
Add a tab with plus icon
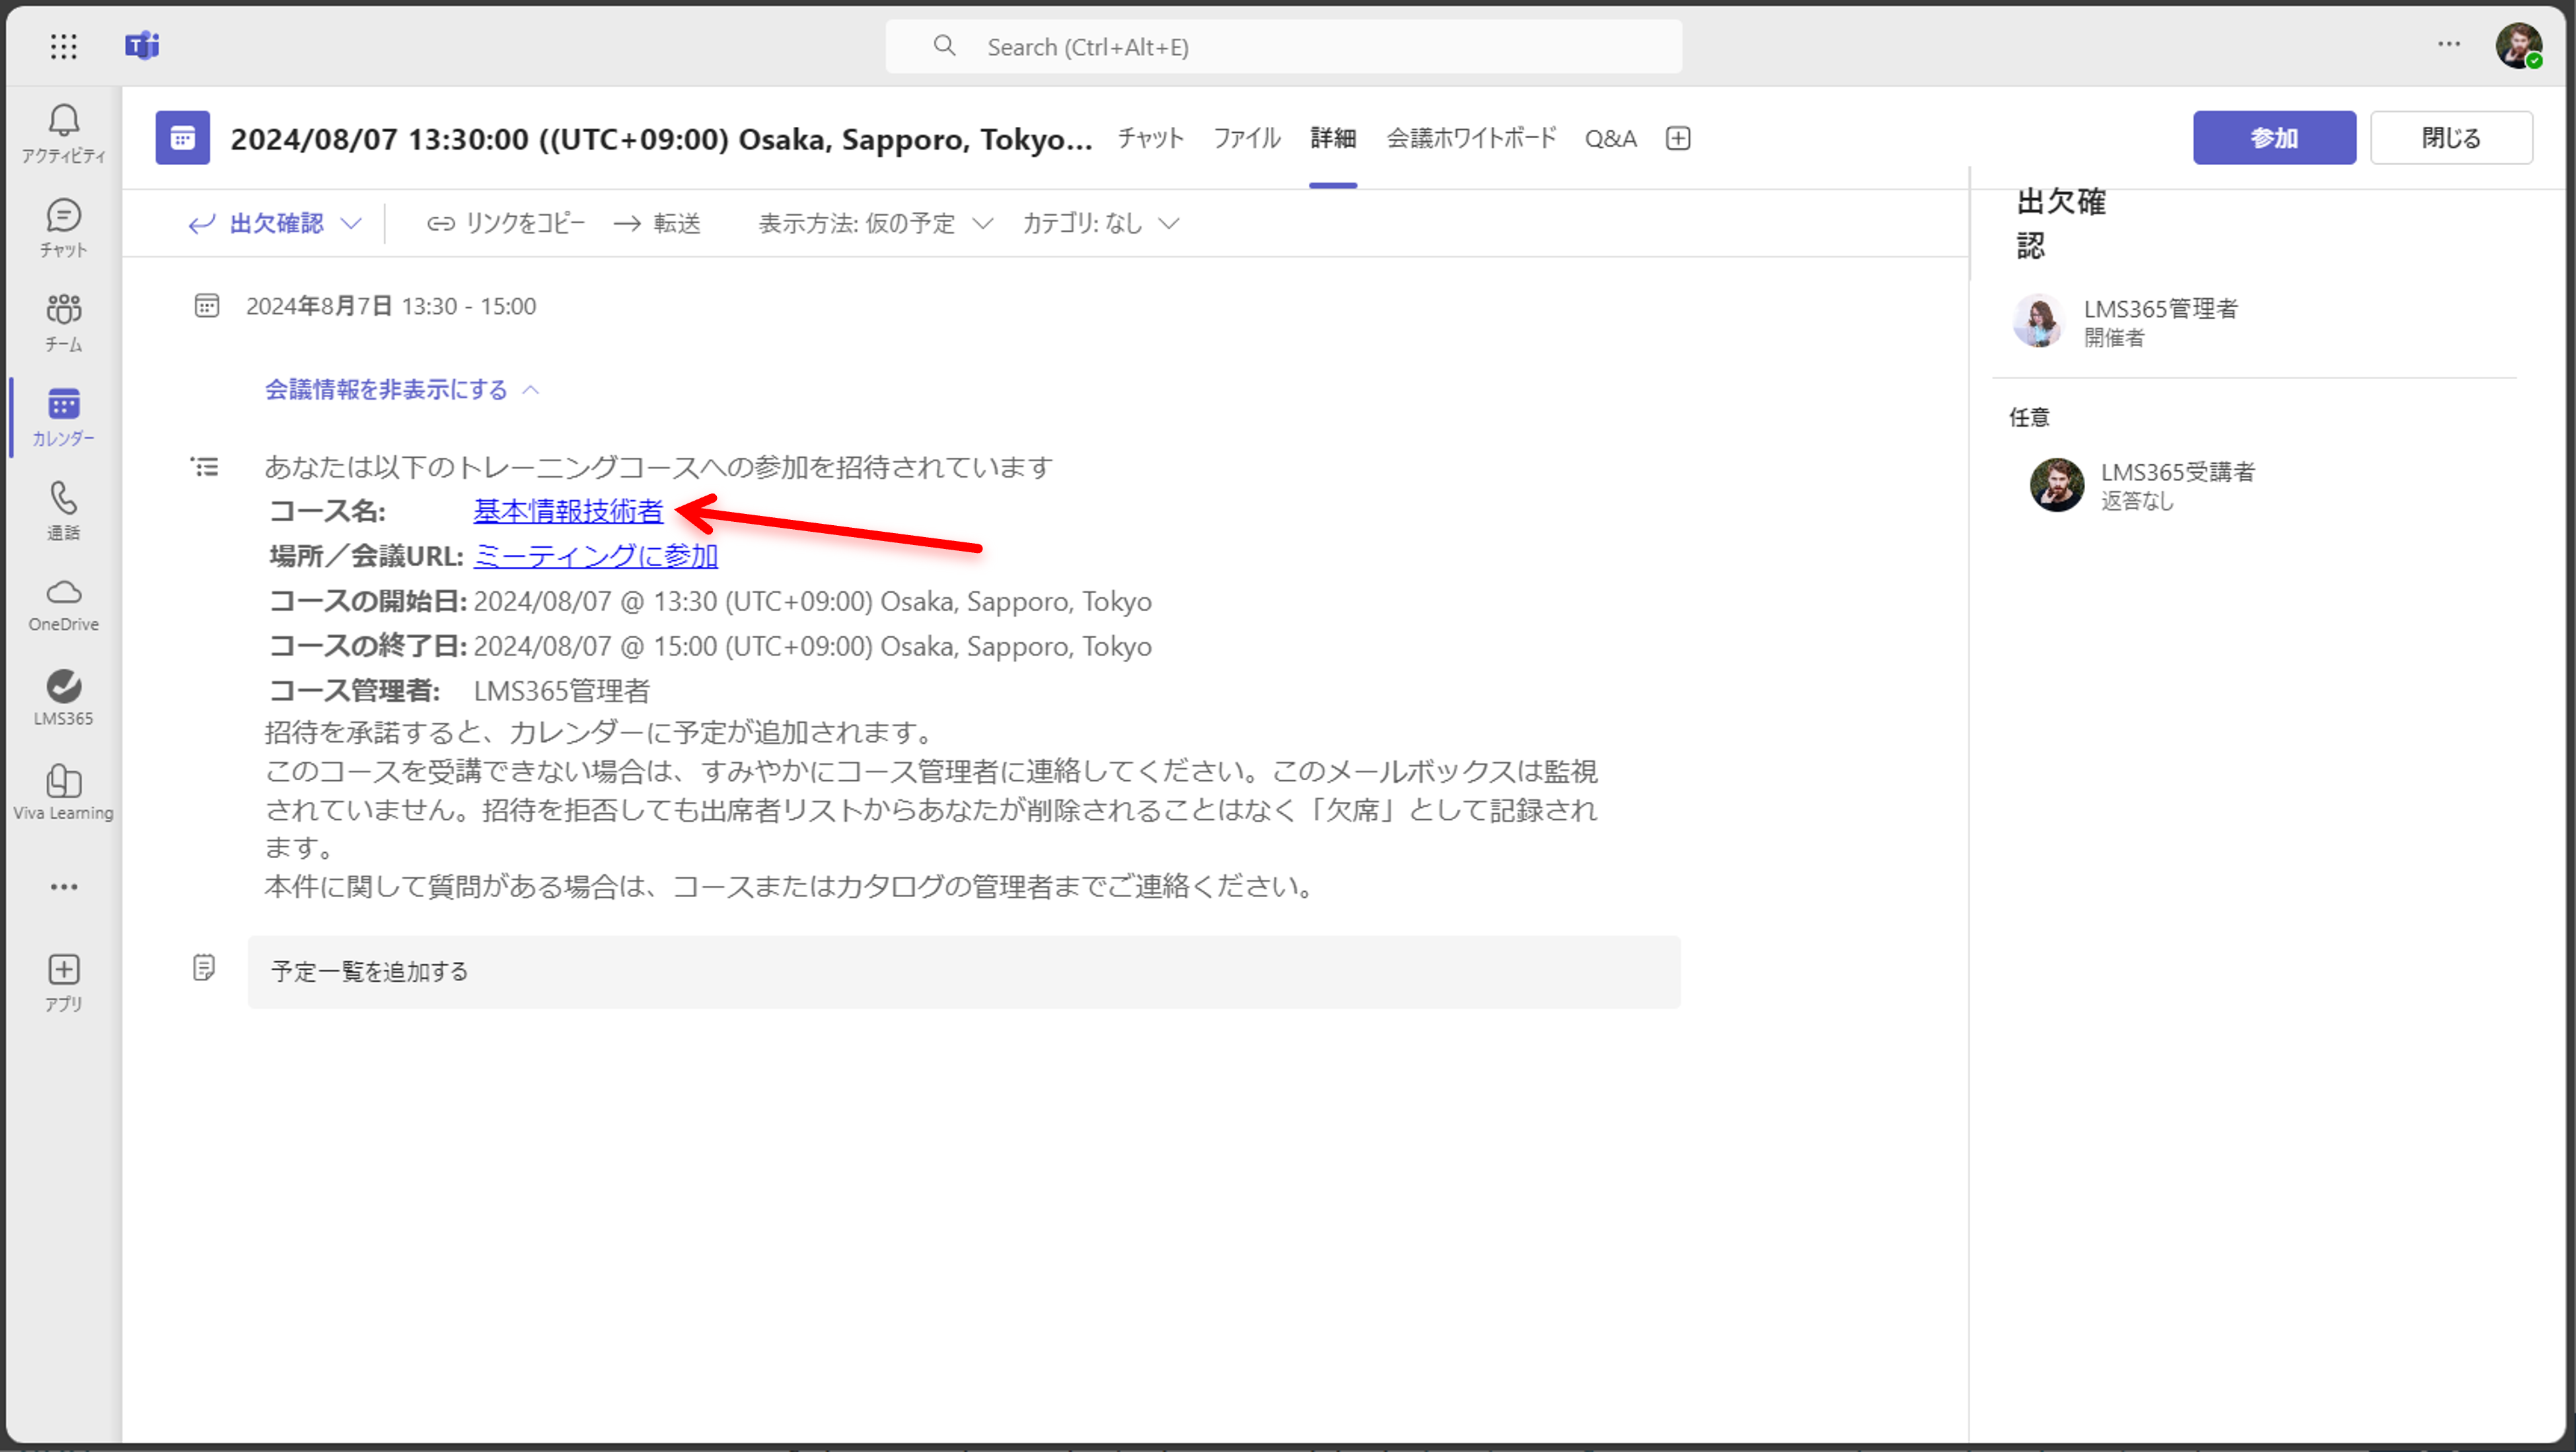(1678, 139)
